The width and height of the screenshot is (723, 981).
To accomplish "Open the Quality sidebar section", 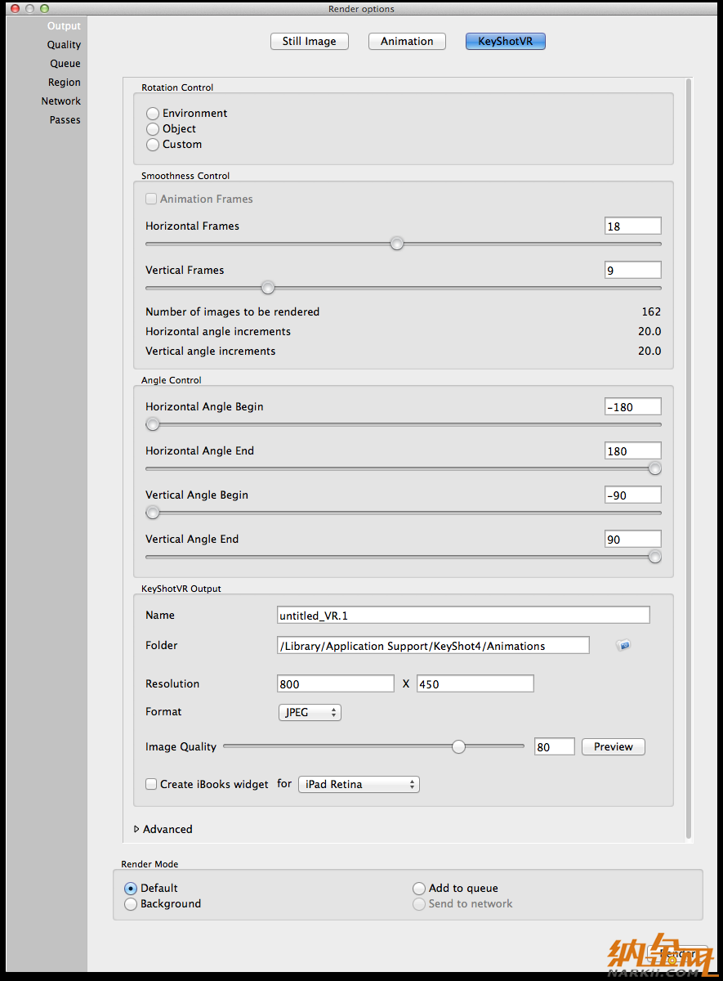I will (64, 45).
